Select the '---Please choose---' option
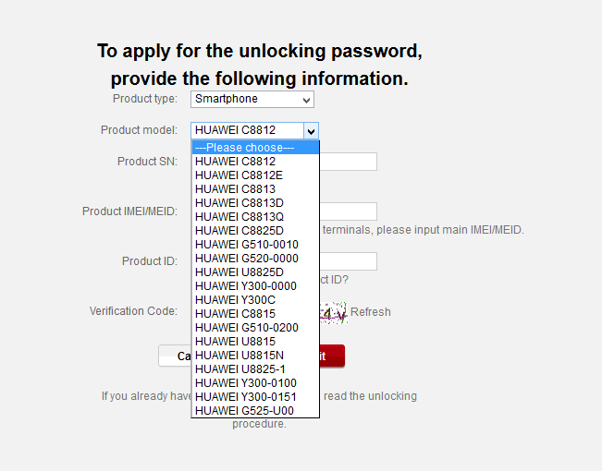Screen dimensions: 602x471 (254, 148)
